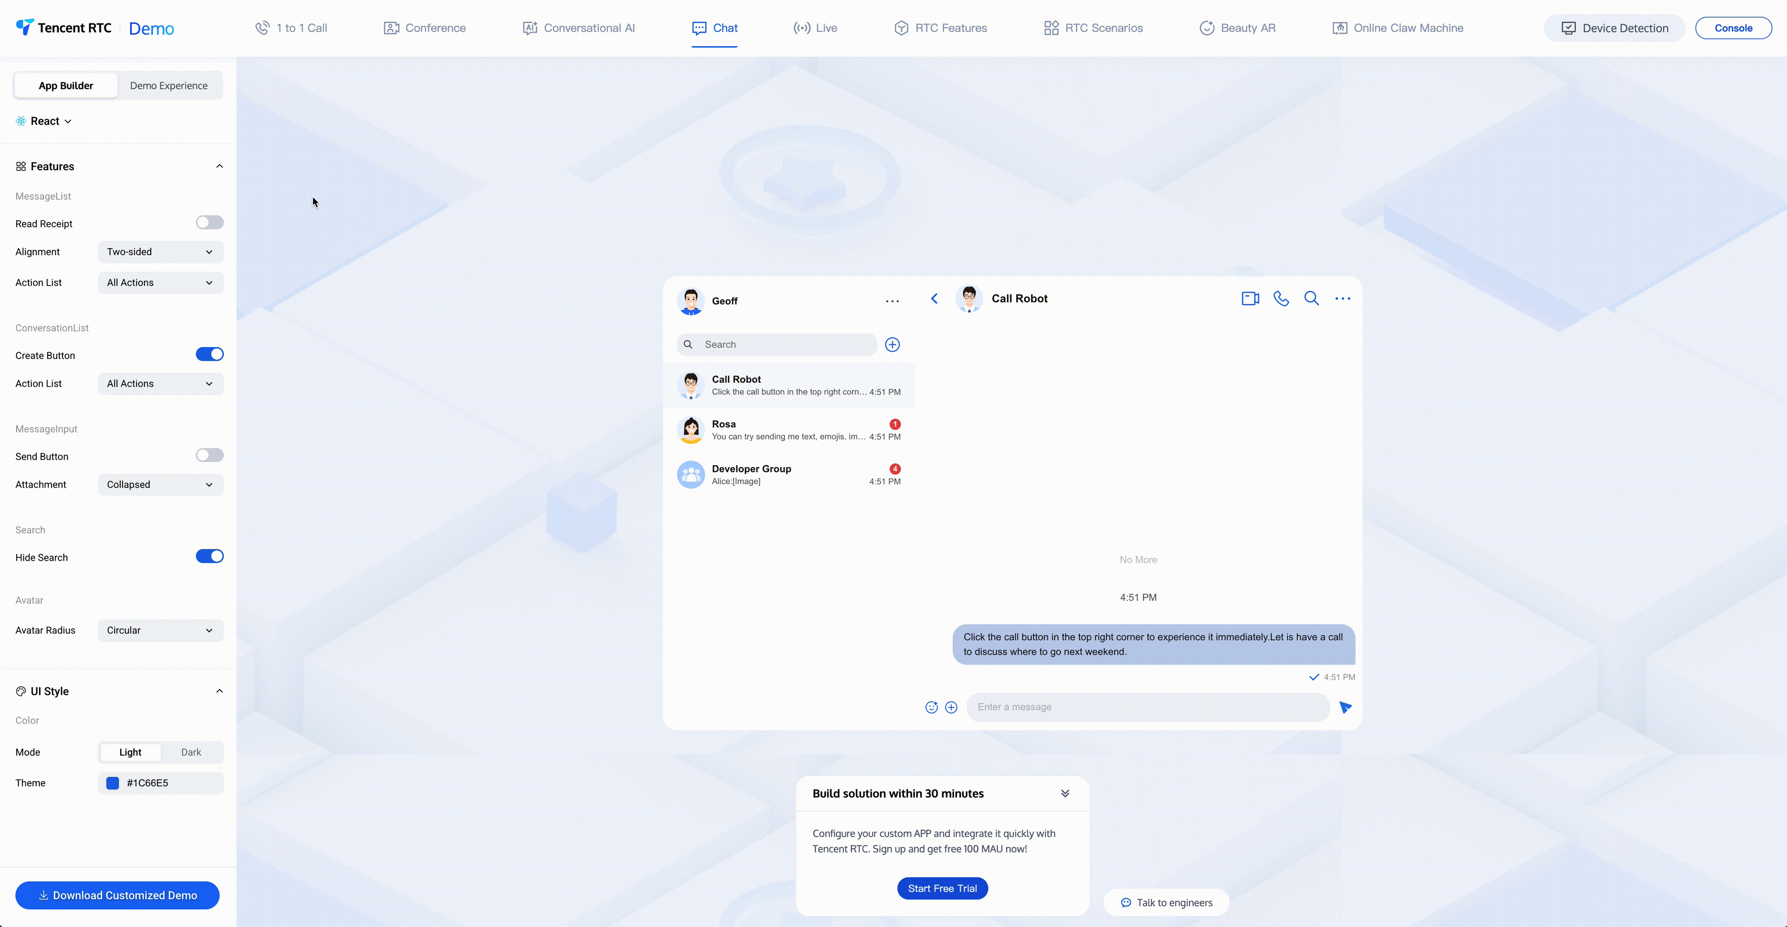Turn off the Create Button toggle
This screenshot has width=1787, height=927.
click(x=209, y=354)
